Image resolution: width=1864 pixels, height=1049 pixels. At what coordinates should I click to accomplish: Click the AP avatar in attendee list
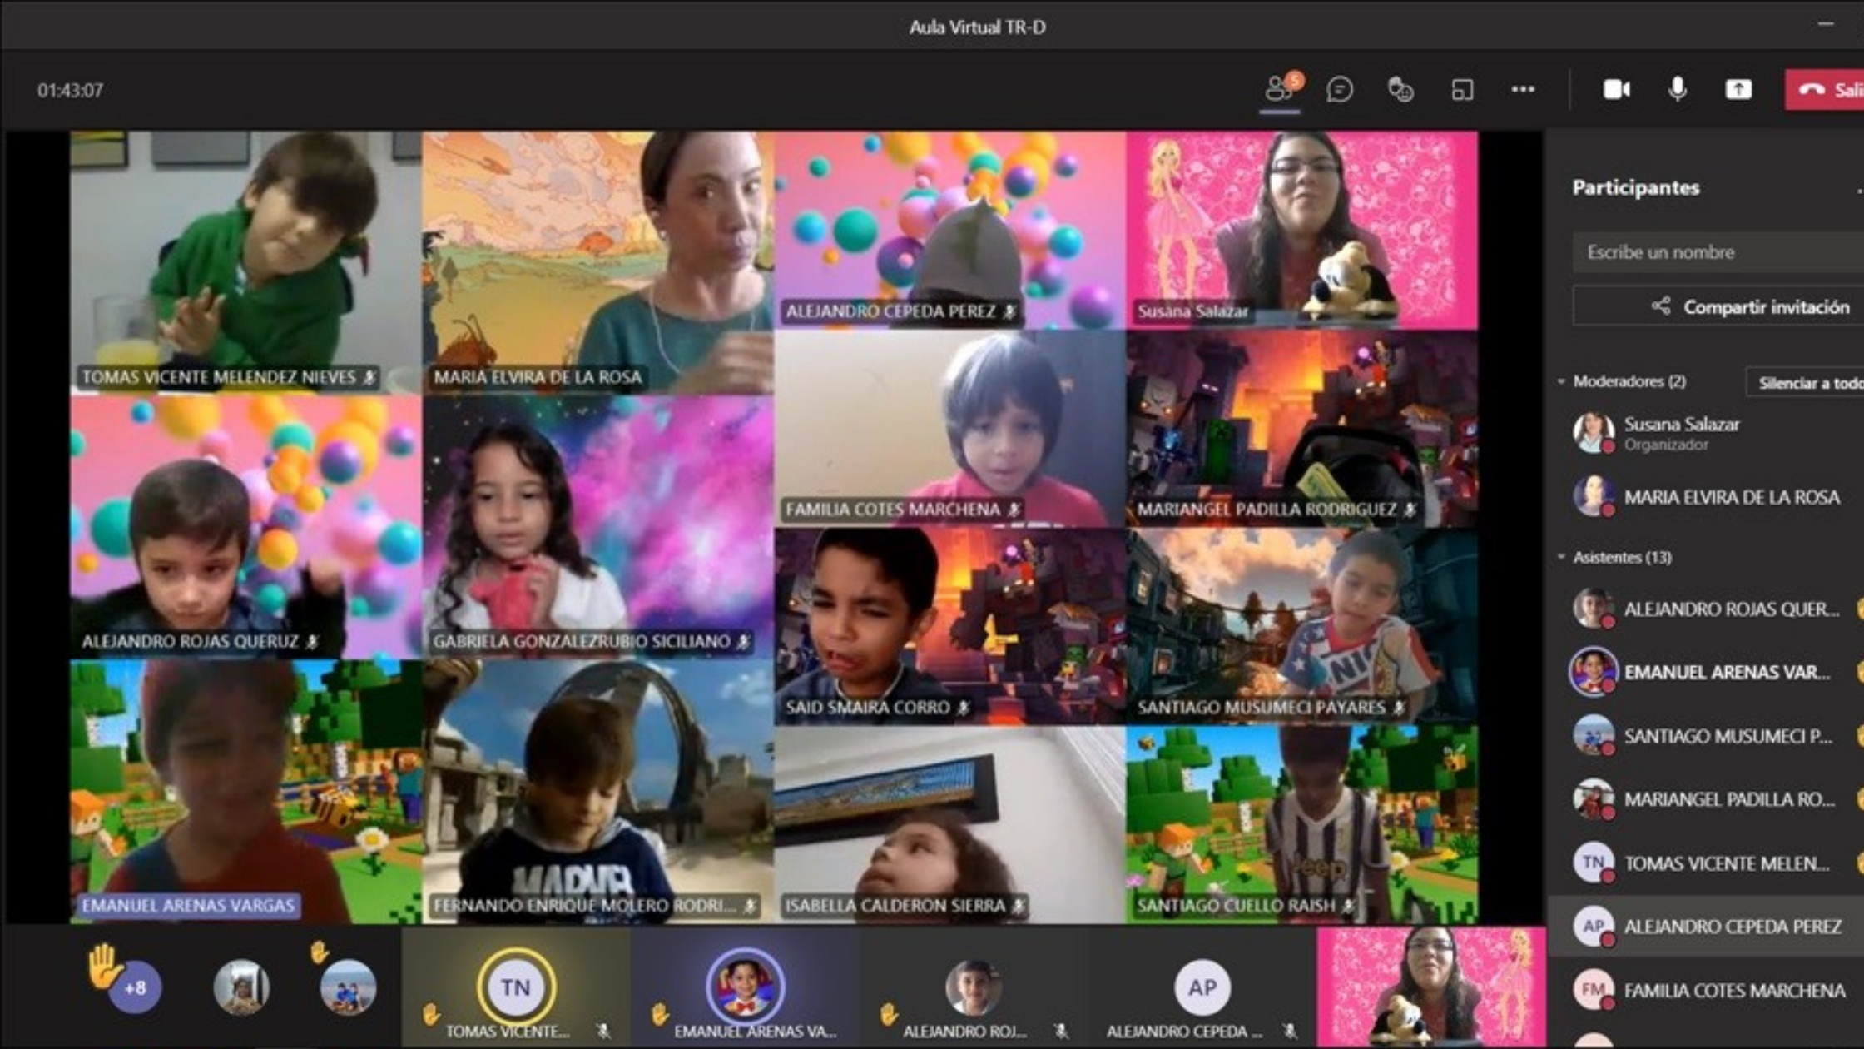1593,926
